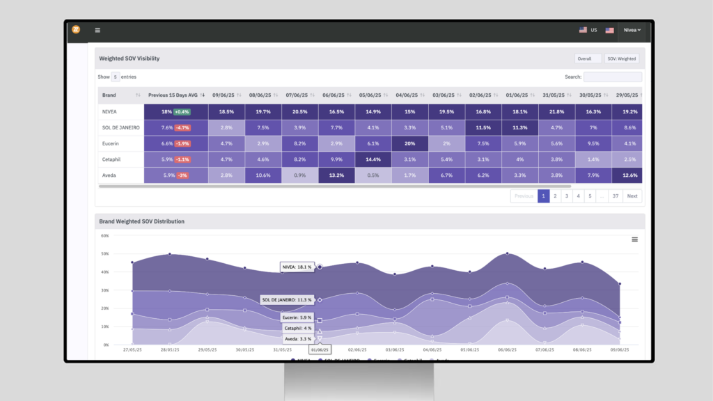Click sort arrows on 08/06/25 column
This screenshot has height=401, width=713.
coord(276,95)
